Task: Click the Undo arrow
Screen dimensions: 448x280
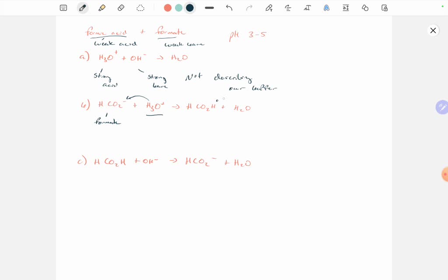Action: [229, 7]
